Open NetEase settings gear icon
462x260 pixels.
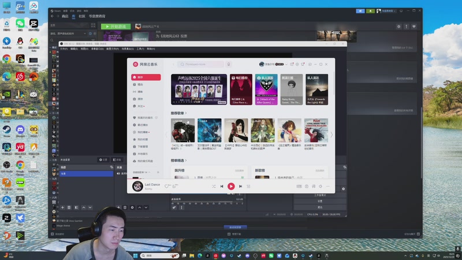(x=297, y=64)
